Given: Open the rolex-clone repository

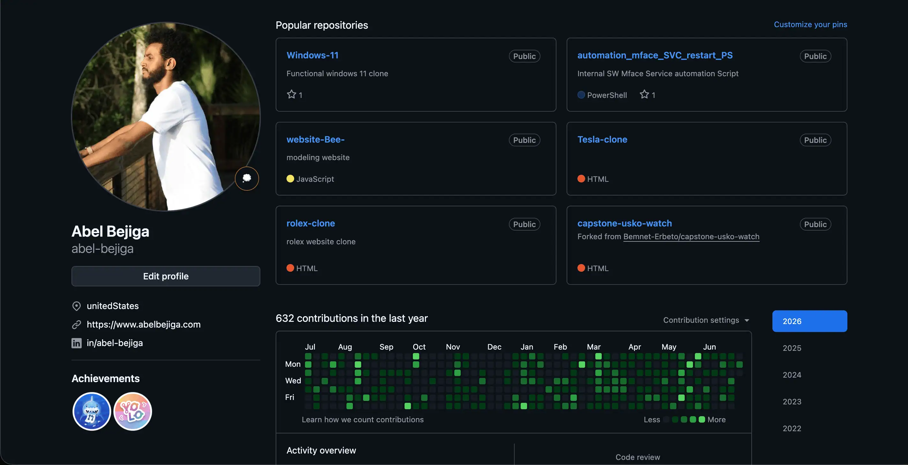Looking at the screenshot, I should [310, 223].
